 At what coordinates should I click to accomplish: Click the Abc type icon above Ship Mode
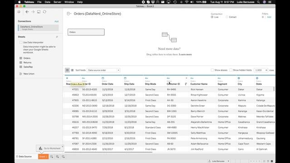pos(146,78)
